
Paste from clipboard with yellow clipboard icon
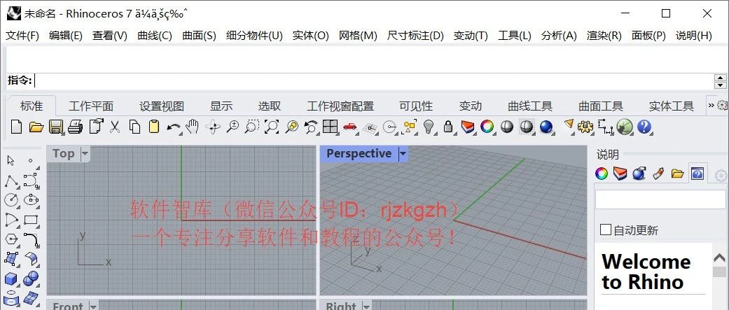(154, 127)
